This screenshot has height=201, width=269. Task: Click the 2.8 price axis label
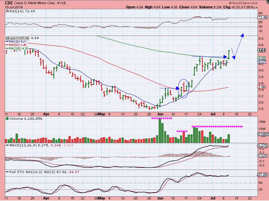click(261, 109)
